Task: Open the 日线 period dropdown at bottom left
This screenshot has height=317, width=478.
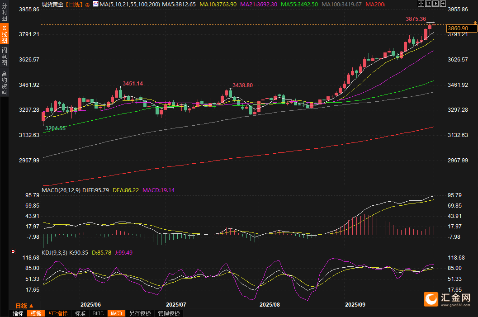Action: [x=24, y=305]
